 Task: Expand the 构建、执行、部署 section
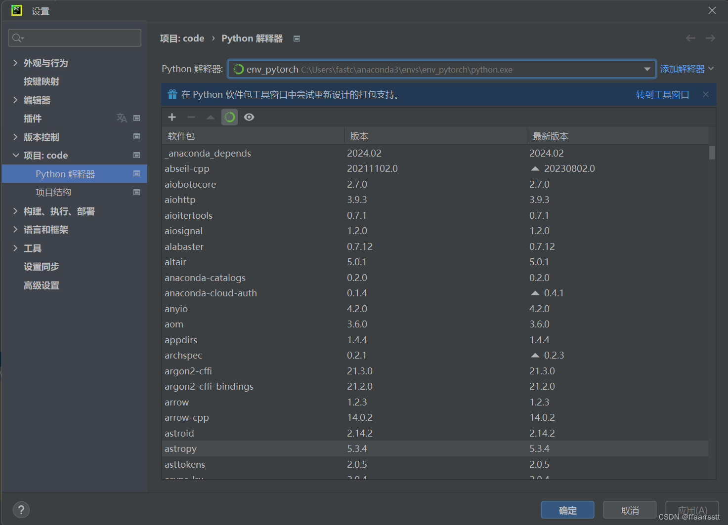15,211
